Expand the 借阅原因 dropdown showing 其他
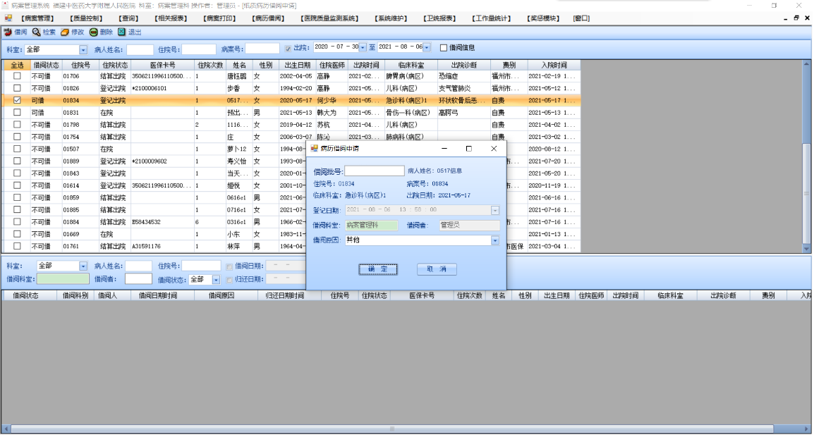This screenshot has width=814, height=437. [x=494, y=240]
